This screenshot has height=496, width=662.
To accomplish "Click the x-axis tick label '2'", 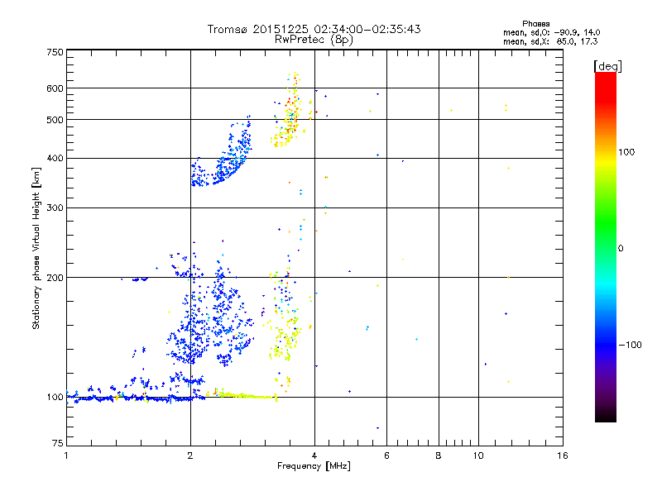I will pyautogui.click(x=190, y=455).
